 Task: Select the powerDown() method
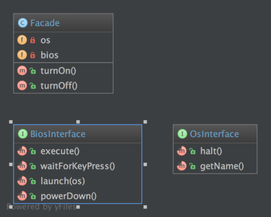click(69, 196)
